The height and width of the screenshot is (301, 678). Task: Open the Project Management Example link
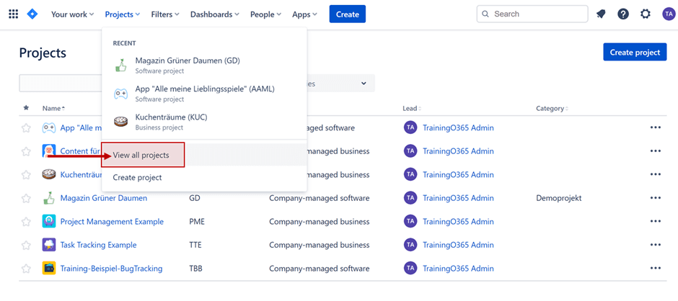point(112,222)
